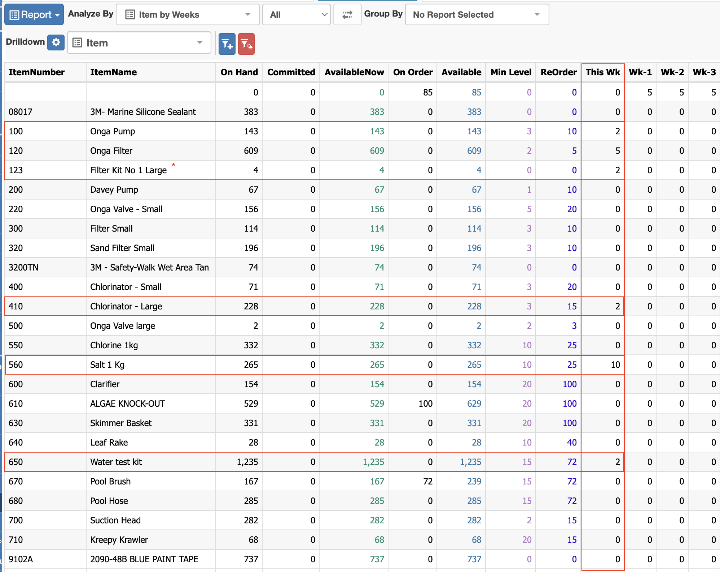This screenshot has height=572, width=720.
Task: Click the This Wk column header
Action: (603, 72)
